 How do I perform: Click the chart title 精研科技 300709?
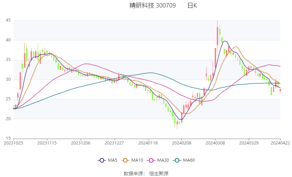click(153, 5)
